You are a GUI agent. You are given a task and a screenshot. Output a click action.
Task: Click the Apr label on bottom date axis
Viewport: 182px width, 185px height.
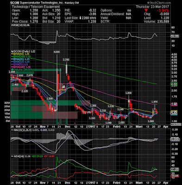pos(166,183)
